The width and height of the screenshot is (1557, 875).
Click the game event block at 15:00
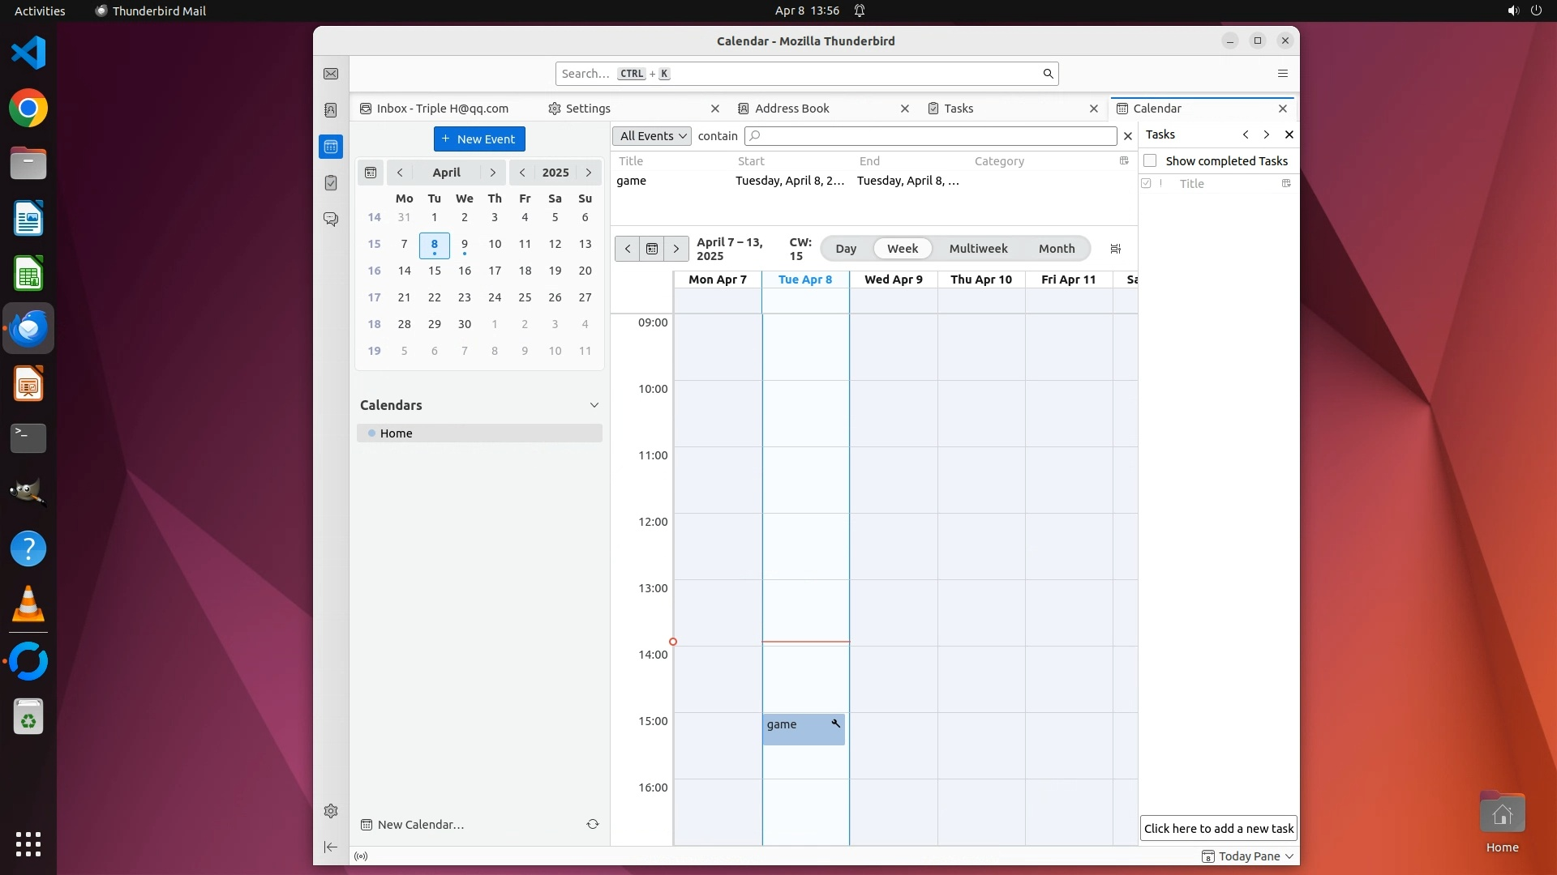(x=799, y=729)
